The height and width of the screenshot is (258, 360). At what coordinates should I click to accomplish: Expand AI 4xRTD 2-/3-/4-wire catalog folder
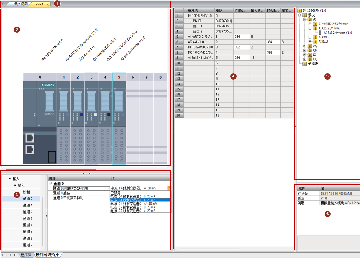pos(310,24)
